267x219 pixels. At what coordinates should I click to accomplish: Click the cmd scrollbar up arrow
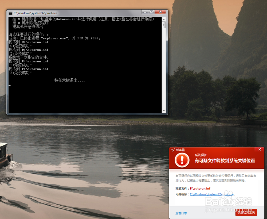coord(164,19)
